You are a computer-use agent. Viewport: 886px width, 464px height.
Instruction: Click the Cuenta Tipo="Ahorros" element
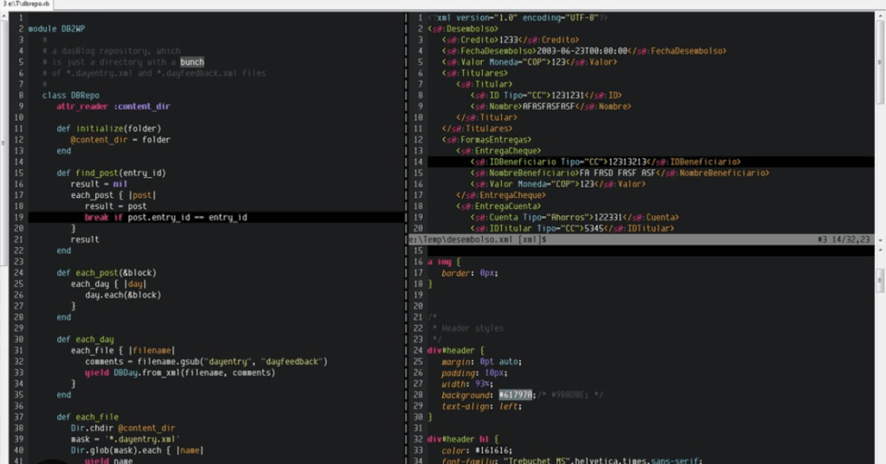575,218
